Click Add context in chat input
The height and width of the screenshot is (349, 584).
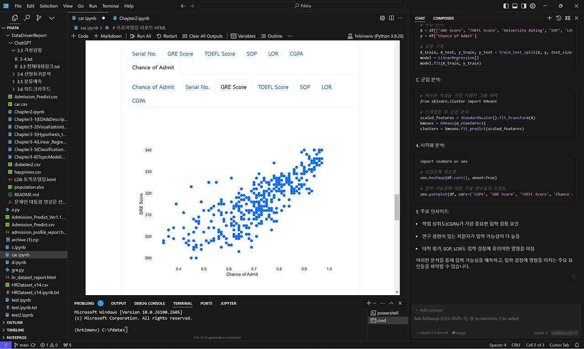point(429,310)
